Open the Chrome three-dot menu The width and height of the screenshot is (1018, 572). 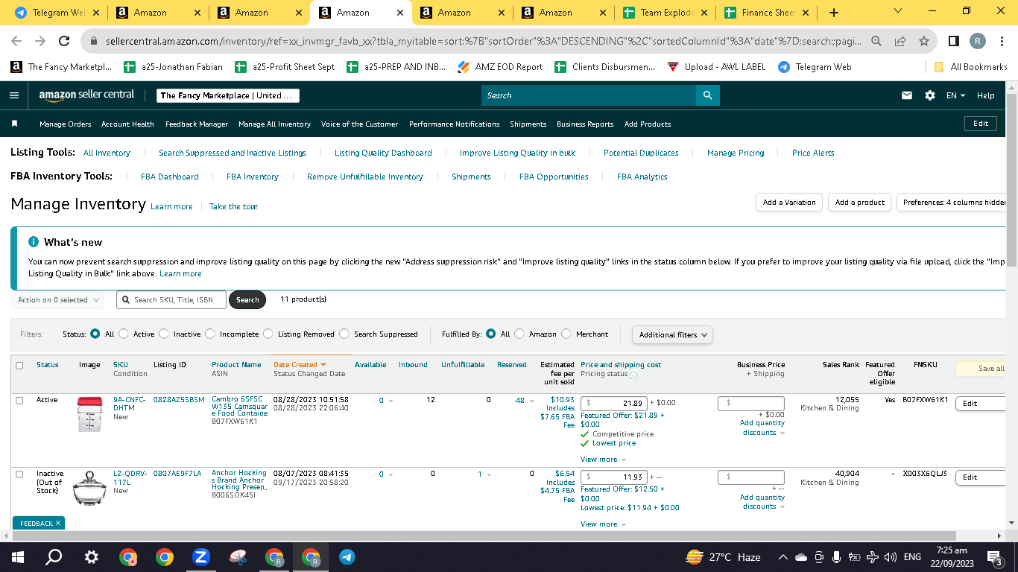pos(1002,41)
